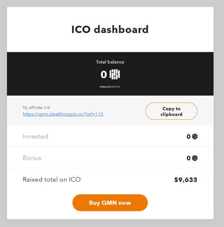This screenshot has height=227, width=224.
Task: Click the black Total balance banner
Action: click(110, 74)
